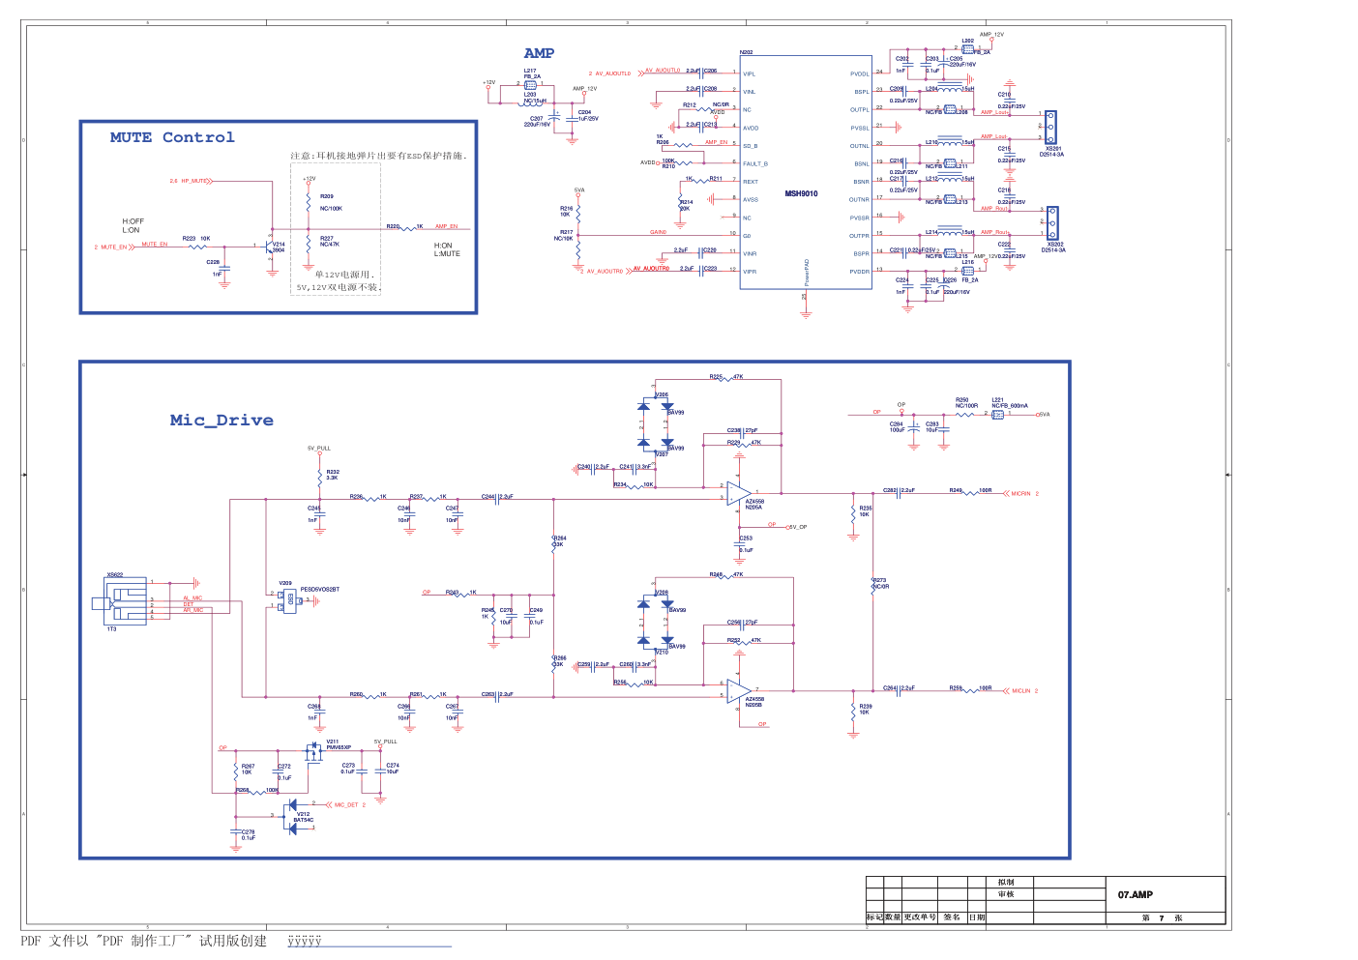Click the "AMP" section heading
This screenshot has height=960, width=1358.
(539, 53)
